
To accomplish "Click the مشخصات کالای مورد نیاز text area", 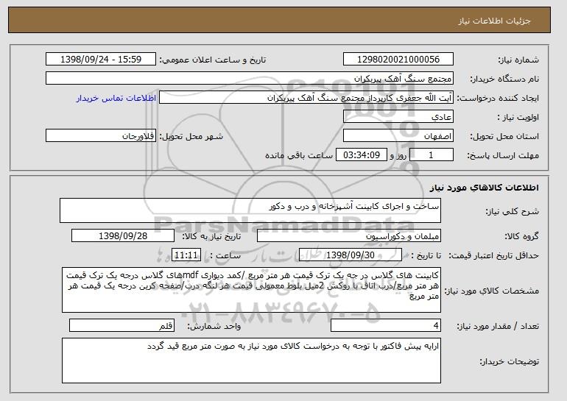I will click(x=251, y=290).
